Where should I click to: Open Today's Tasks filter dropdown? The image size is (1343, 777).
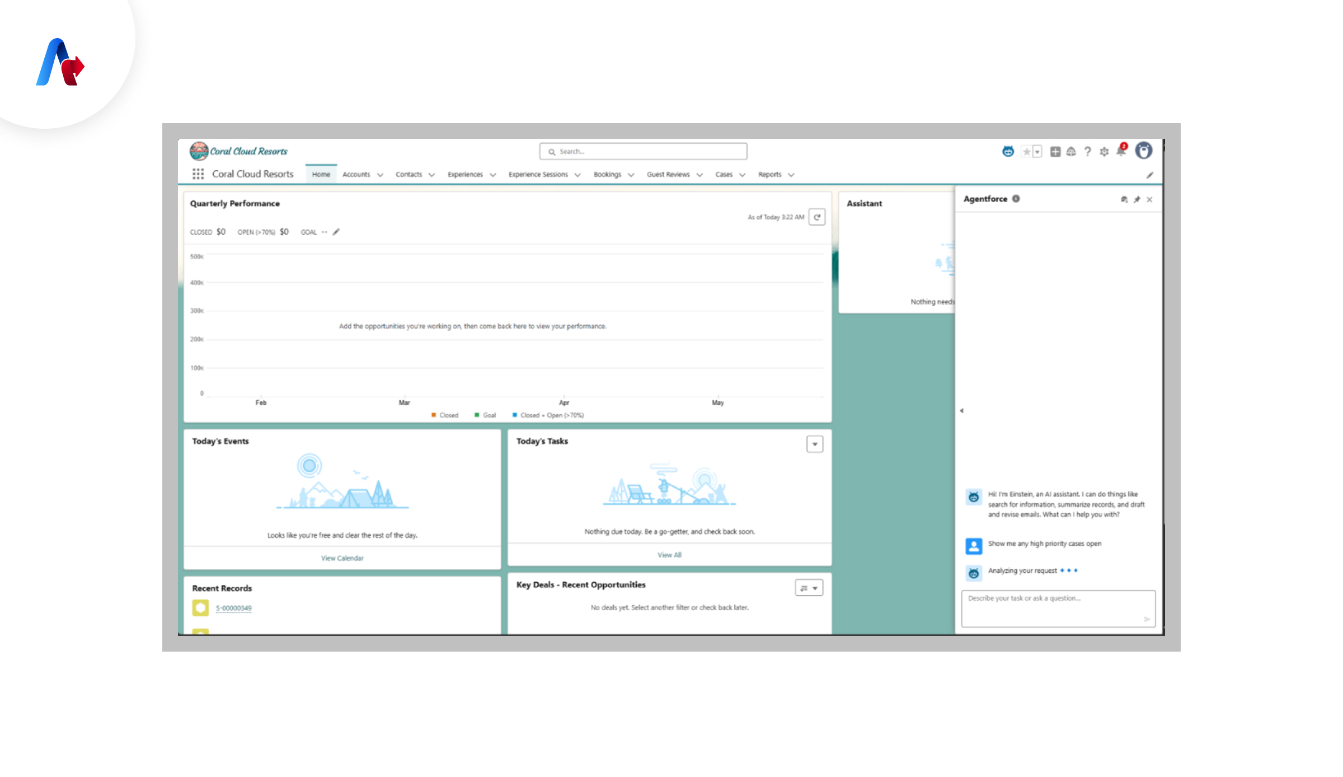(x=815, y=444)
